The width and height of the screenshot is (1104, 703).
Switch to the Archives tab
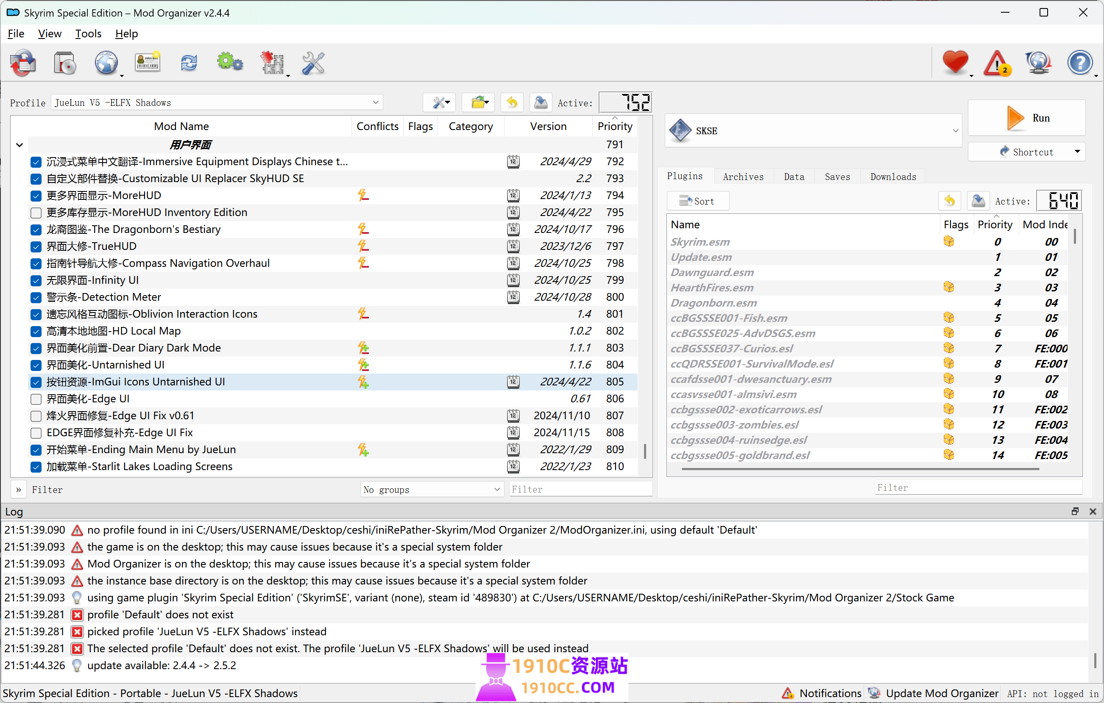click(x=743, y=177)
